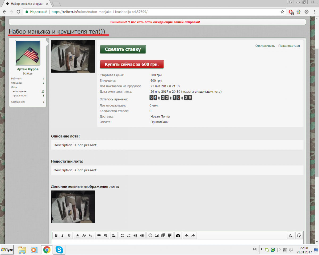Switch the RU input language indicator
This screenshot has height=255, width=319.
click(255, 249)
